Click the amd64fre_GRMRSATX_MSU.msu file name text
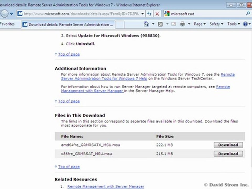 91,145
